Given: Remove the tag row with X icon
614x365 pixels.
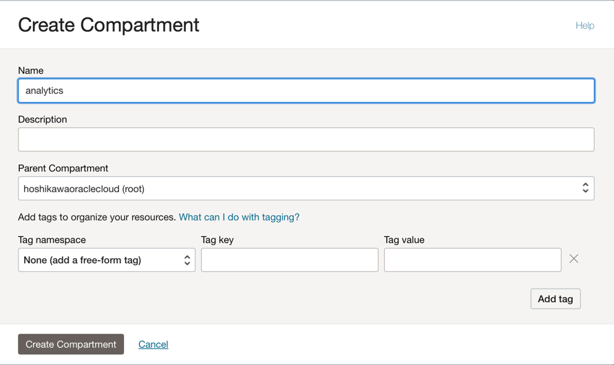Looking at the screenshot, I should pyautogui.click(x=573, y=259).
